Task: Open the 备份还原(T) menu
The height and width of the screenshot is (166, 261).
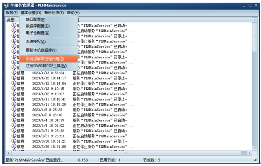Action: click(x=54, y=13)
